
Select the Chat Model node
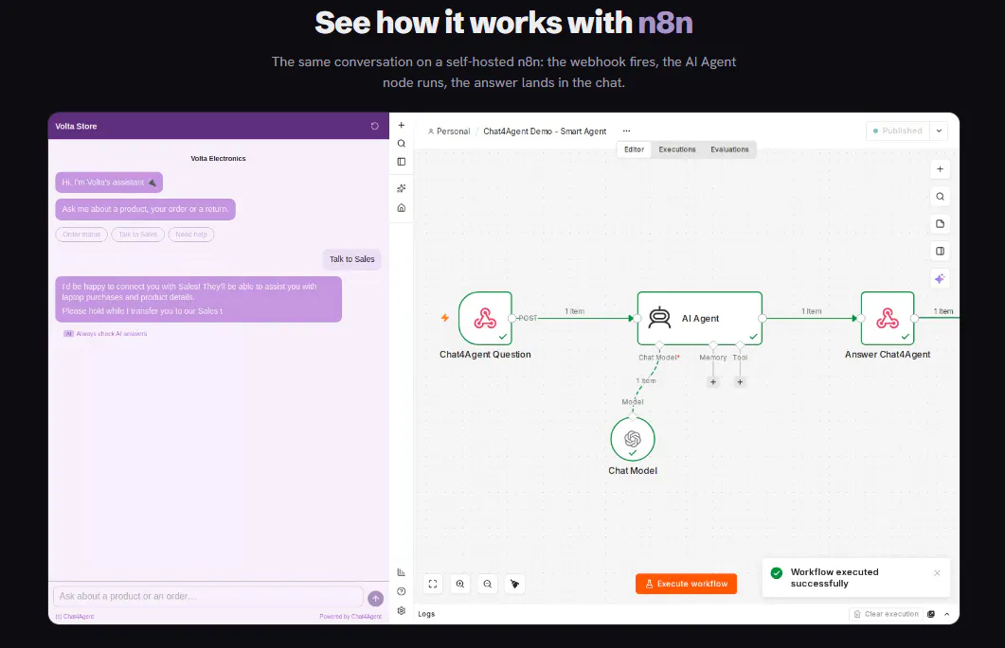tap(633, 439)
